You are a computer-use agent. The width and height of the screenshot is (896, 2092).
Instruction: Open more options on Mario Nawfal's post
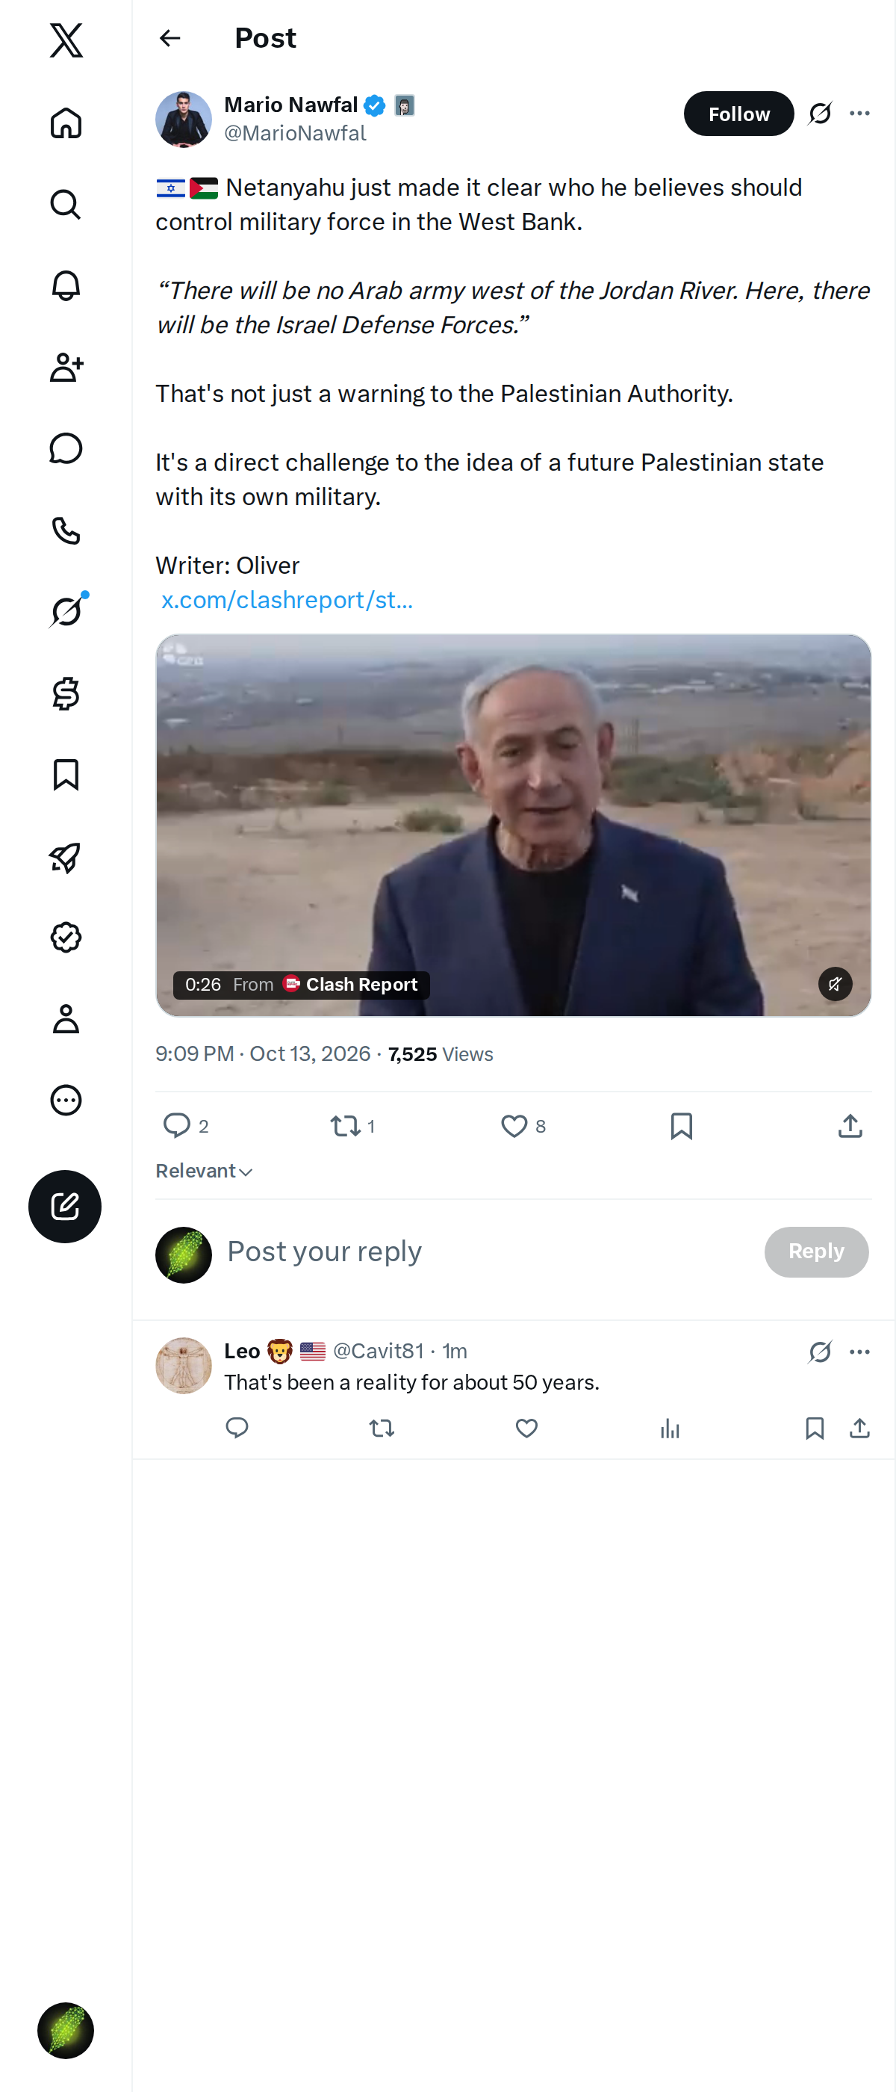pos(859,113)
